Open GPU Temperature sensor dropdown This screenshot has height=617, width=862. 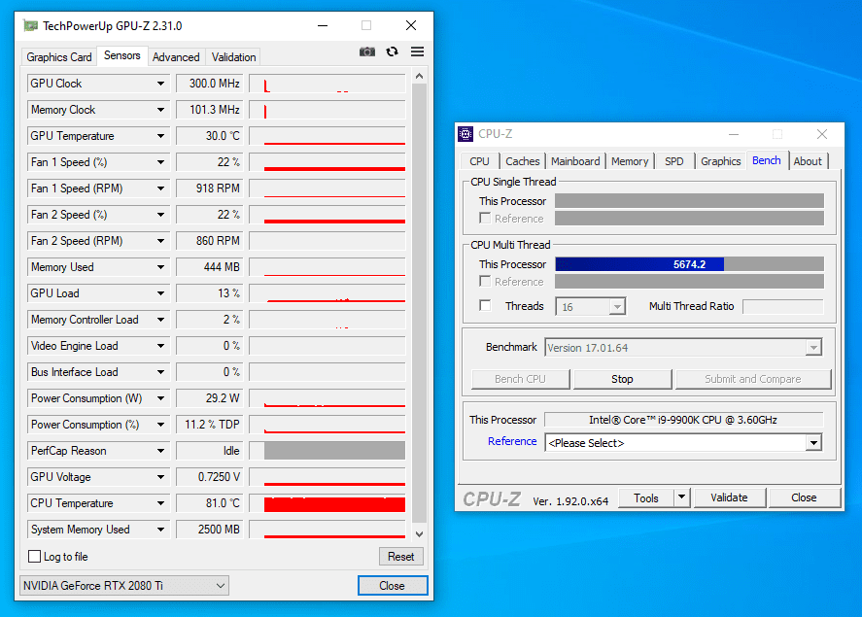tap(160, 136)
